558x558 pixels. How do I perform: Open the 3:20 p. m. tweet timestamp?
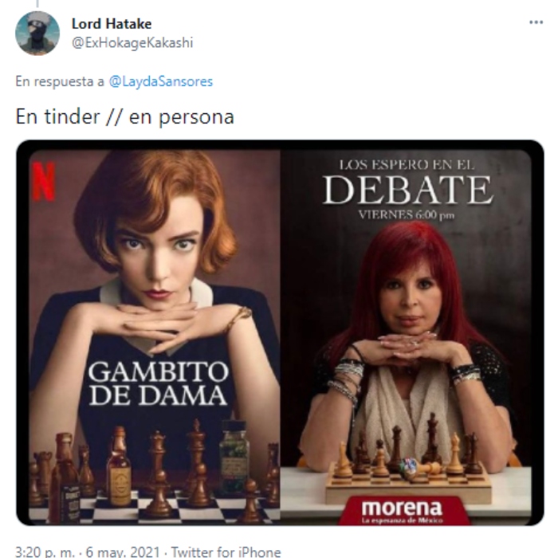click(x=45, y=552)
